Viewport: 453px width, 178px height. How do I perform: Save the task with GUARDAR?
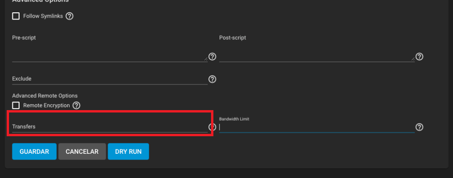coord(34,151)
